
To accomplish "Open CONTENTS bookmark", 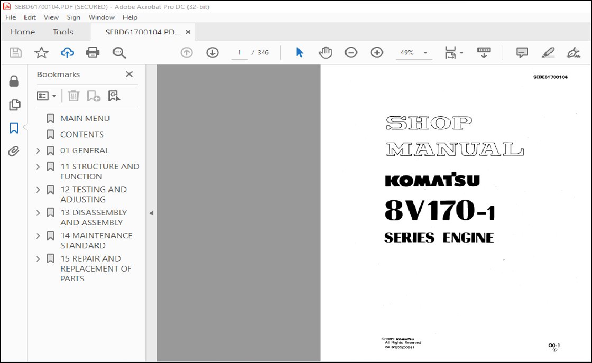I will coord(82,134).
